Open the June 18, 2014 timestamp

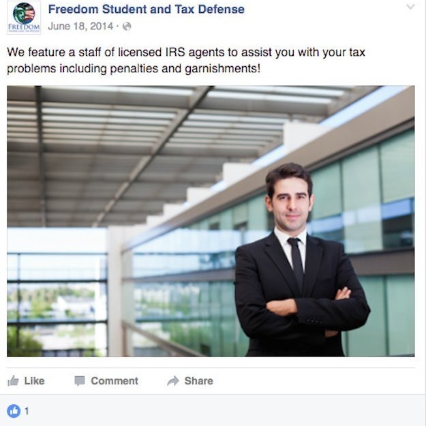tap(80, 27)
